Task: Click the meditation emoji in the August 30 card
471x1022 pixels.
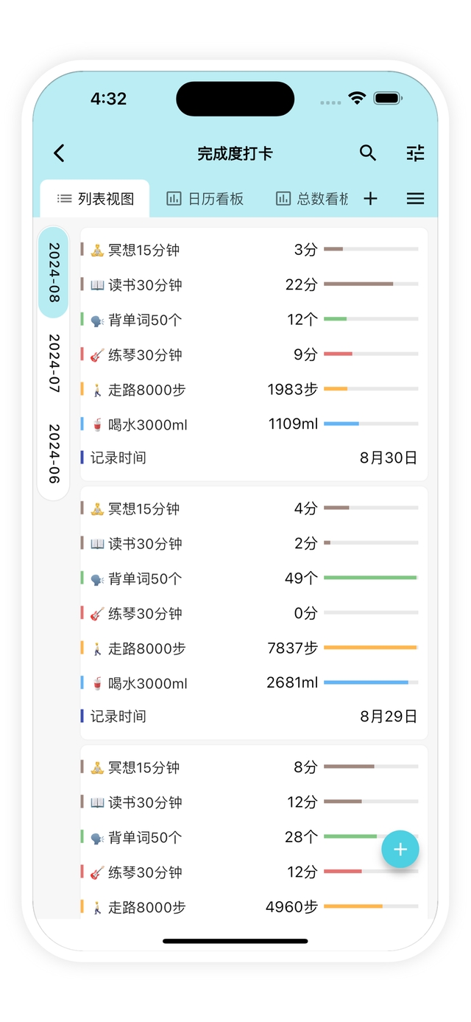Action: (x=97, y=251)
